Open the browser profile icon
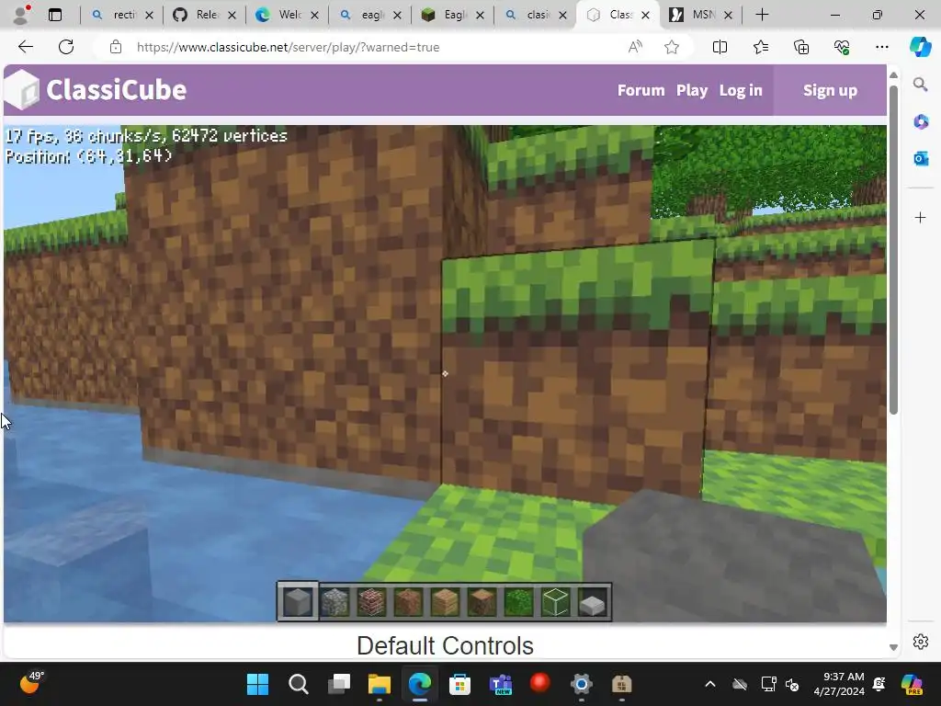Image resolution: width=941 pixels, height=706 pixels. pyautogui.click(x=21, y=15)
